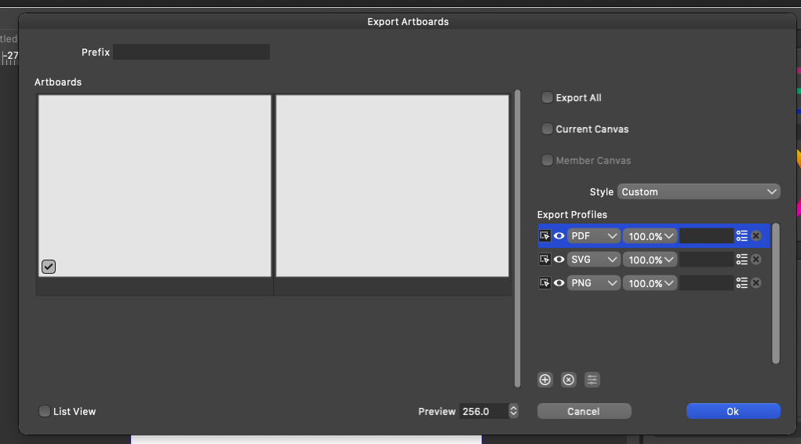Enable the List View checkbox
The image size is (801, 444).
[45, 411]
